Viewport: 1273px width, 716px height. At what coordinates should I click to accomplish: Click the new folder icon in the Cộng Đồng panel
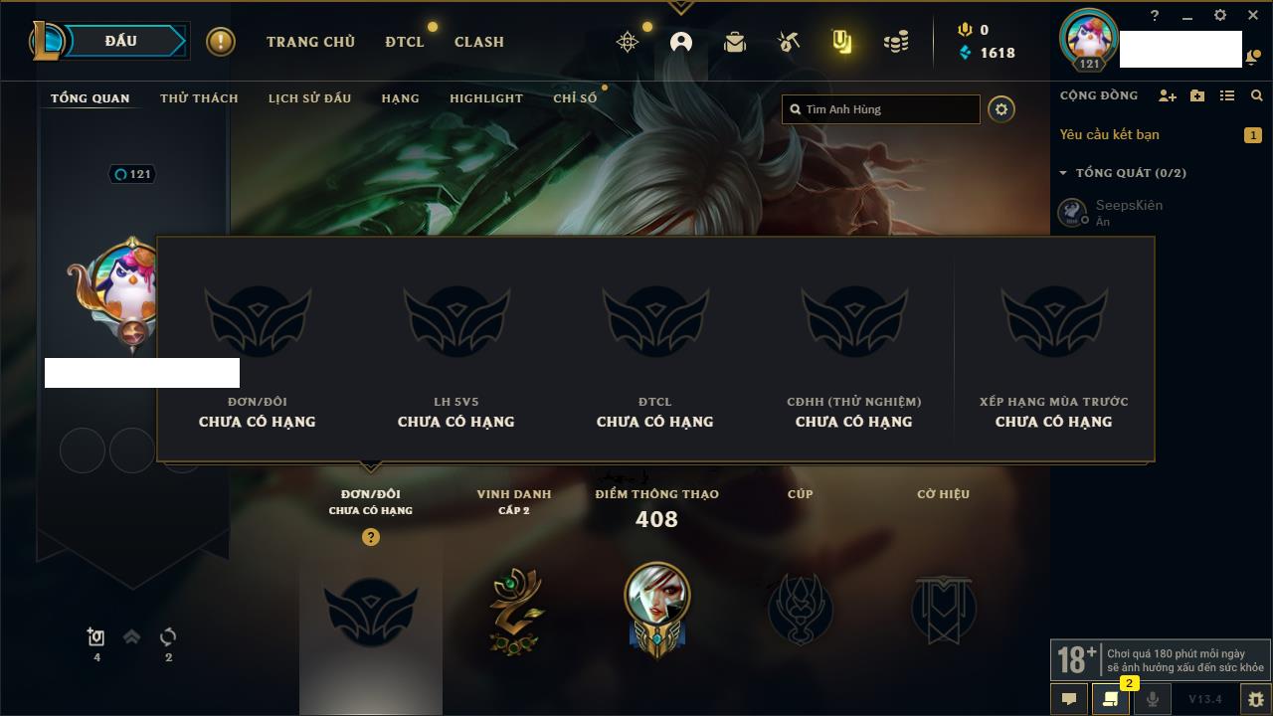point(1197,95)
